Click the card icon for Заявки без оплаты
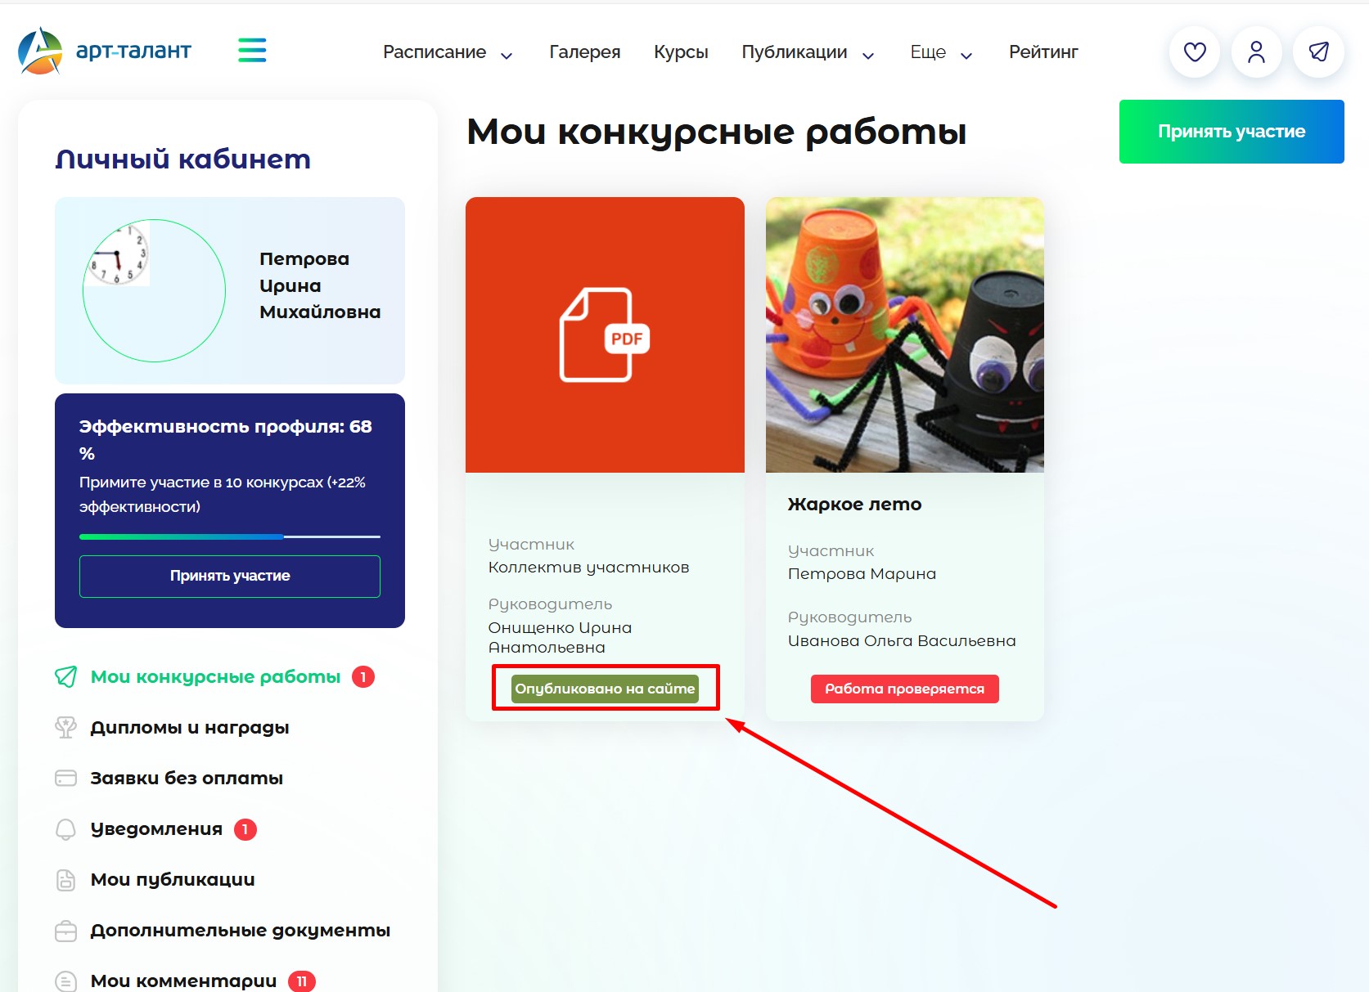Image resolution: width=1369 pixels, height=992 pixels. coord(65,778)
